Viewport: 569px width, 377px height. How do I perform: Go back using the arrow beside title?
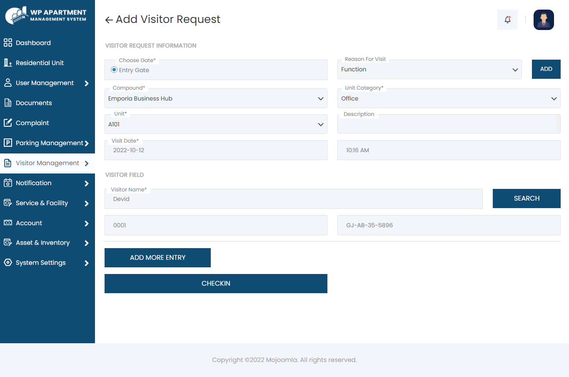pos(109,20)
